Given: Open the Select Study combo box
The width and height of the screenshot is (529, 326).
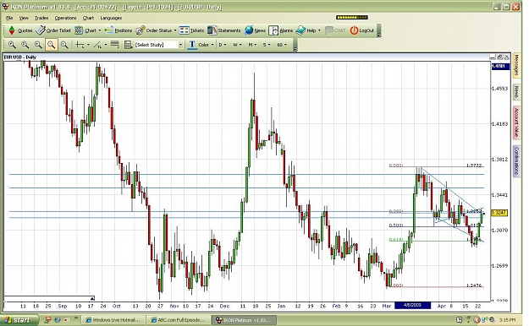Looking at the screenshot, I should [158, 45].
